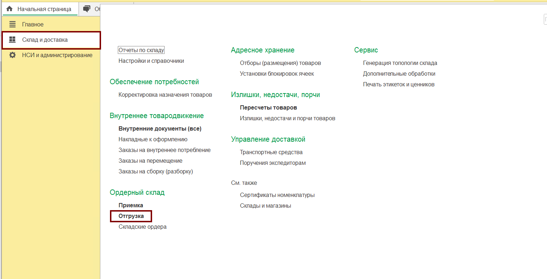This screenshot has width=547, height=279.
Task: Open Поручения экспедиторам
Action: (x=273, y=163)
